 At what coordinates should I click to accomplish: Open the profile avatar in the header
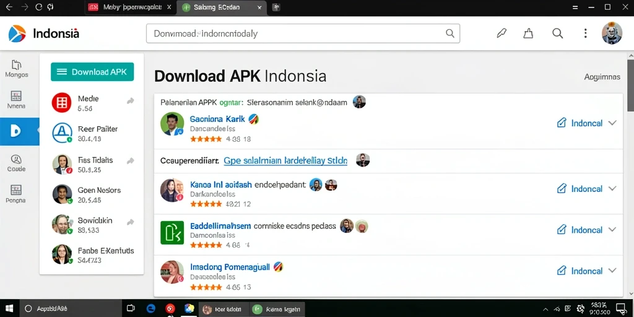[x=612, y=33]
